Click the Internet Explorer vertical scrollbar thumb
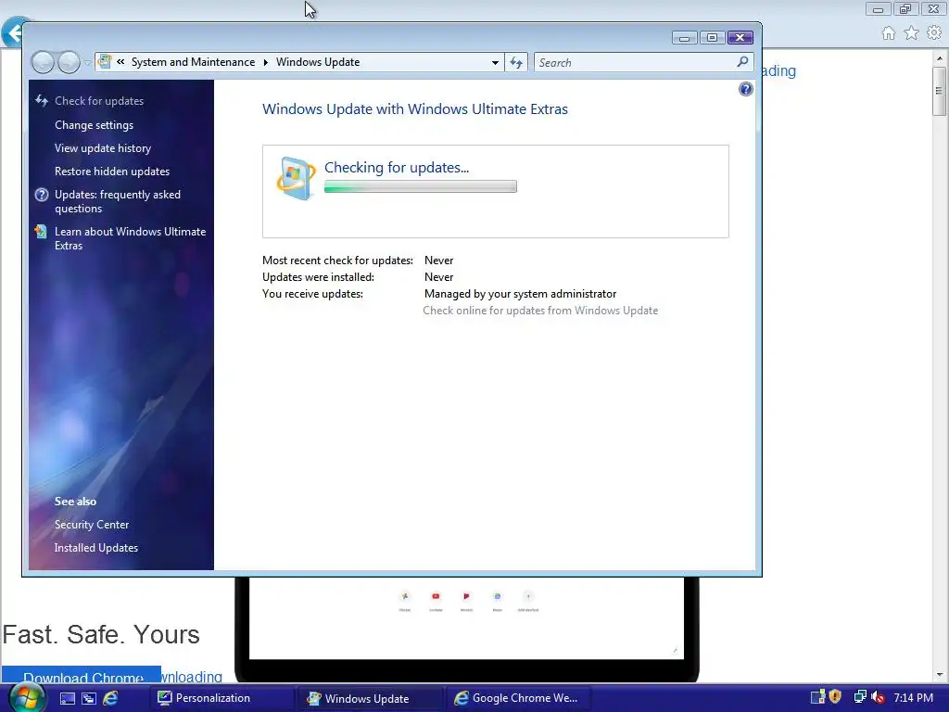 coord(940,91)
